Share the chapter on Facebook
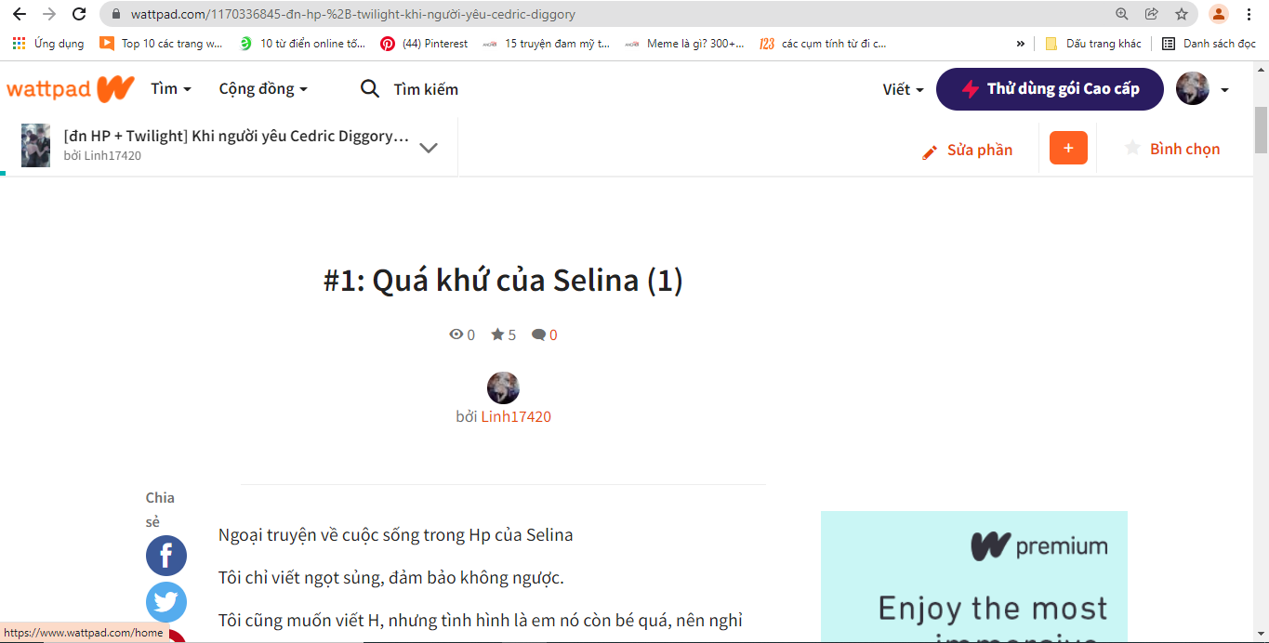1269x643 pixels. coord(166,556)
